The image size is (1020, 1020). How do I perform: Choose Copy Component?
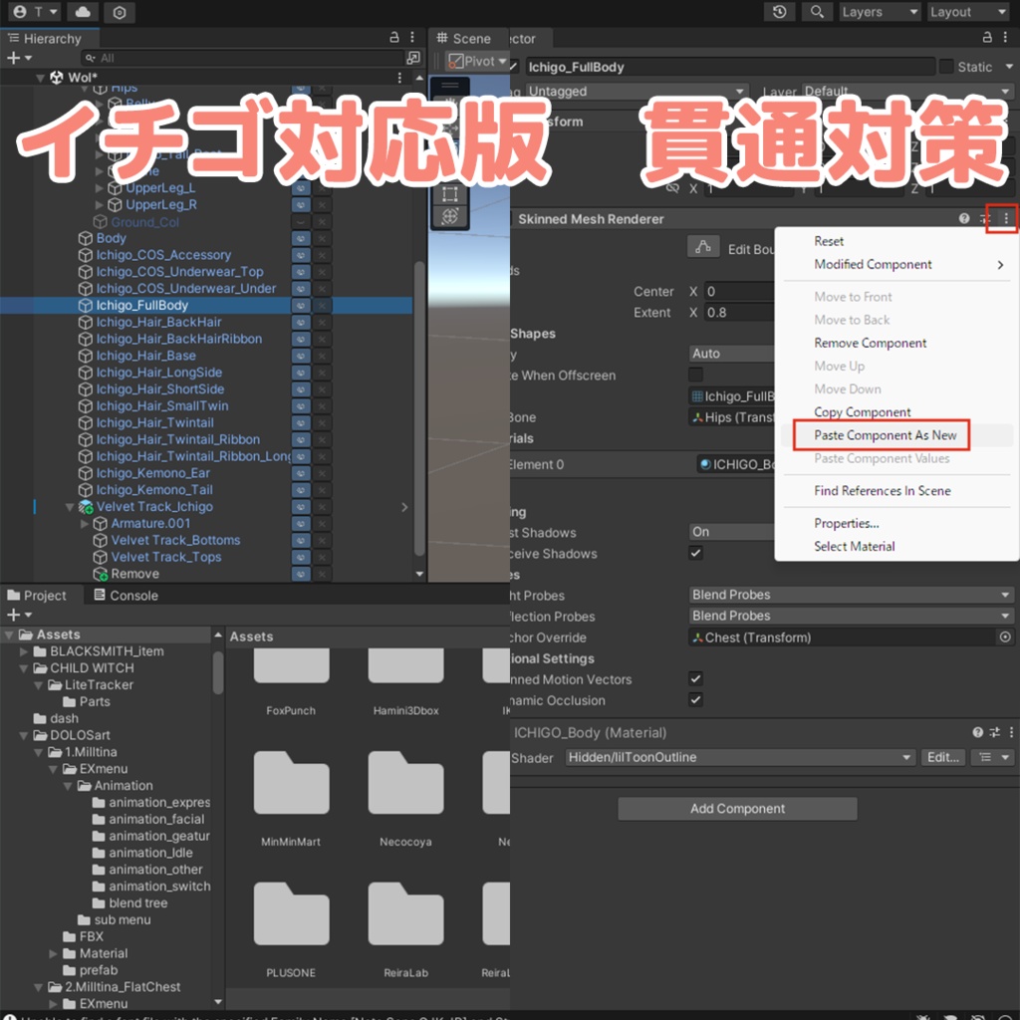click(862, 412)
